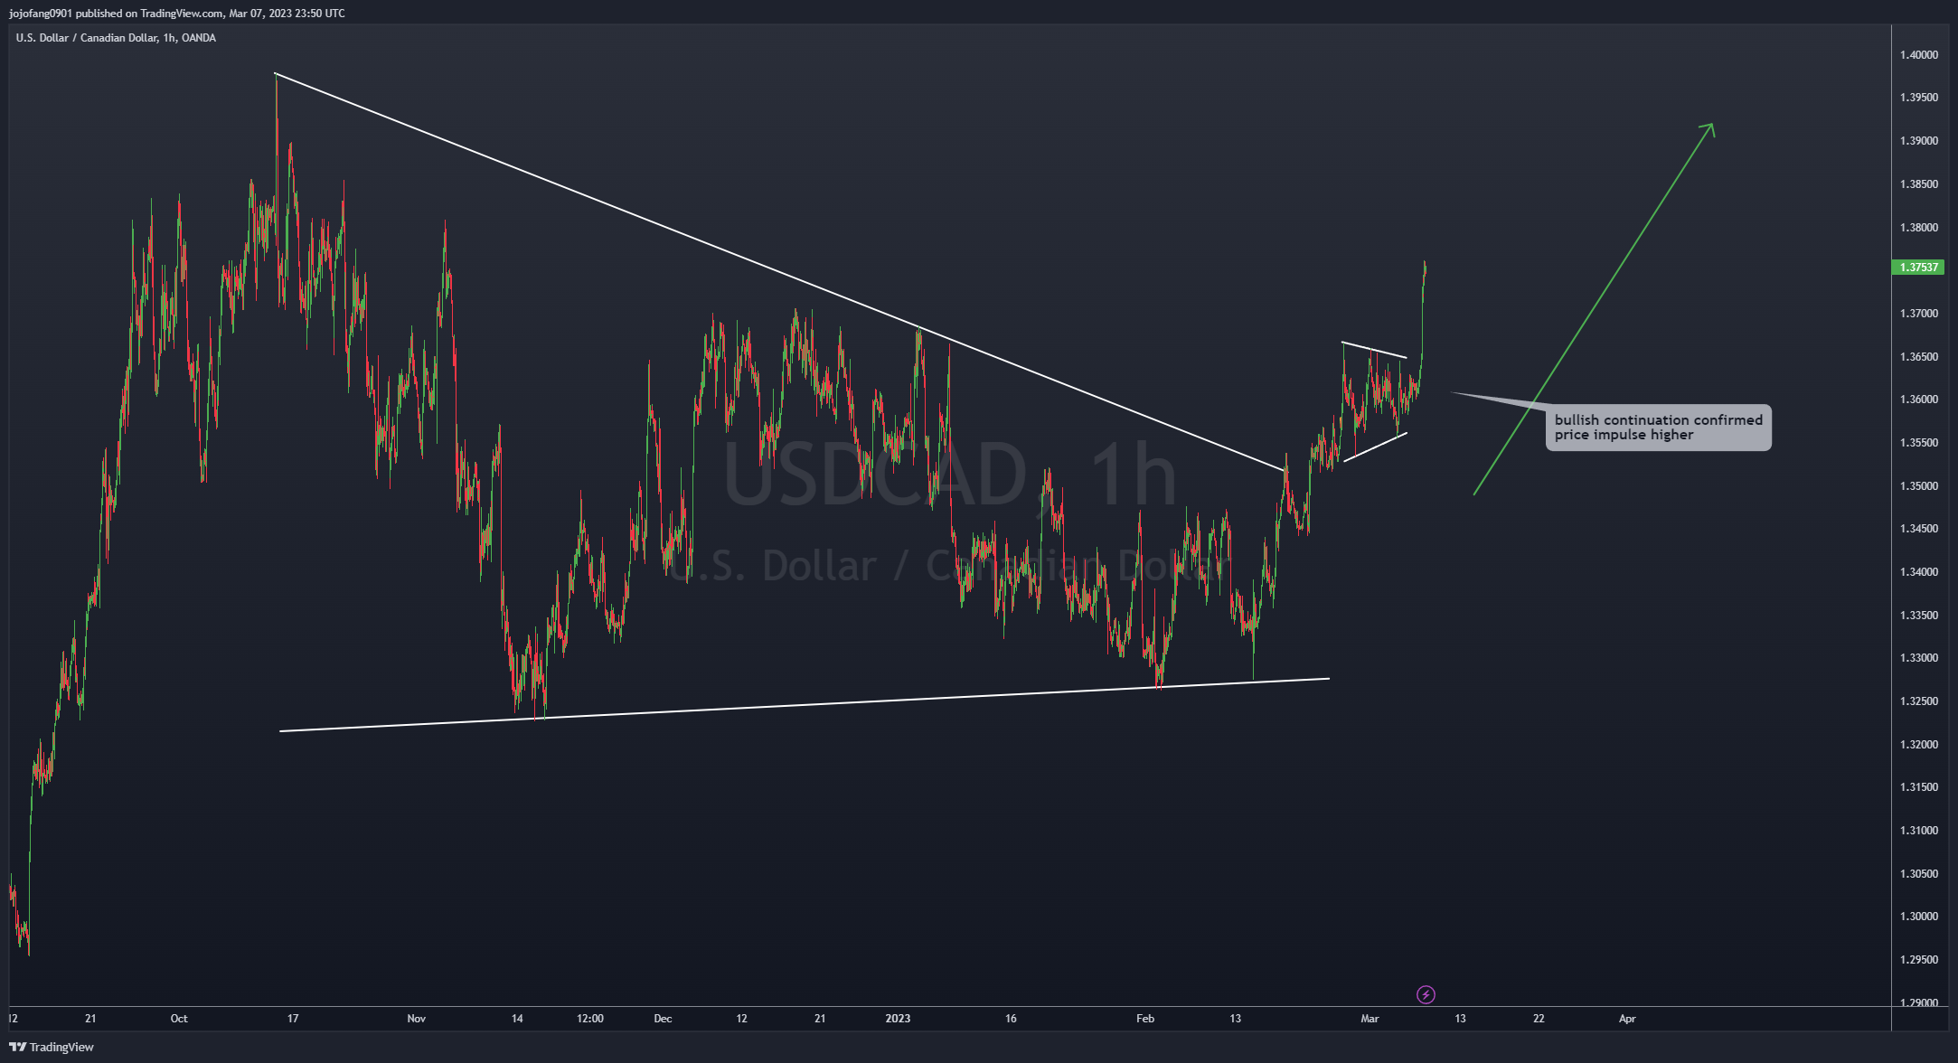Click the 'Apr' label on time axis
This screenshot has height=1063, width=1958.
[1627, 1019]
